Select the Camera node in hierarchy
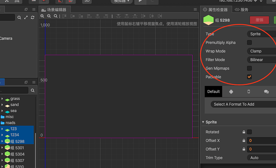276x168 pixels. pos(6,38)
